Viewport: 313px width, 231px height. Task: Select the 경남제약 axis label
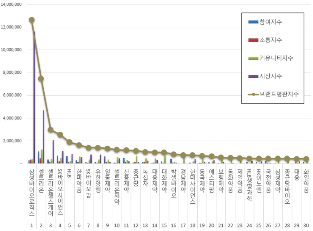tap(183, 181)
